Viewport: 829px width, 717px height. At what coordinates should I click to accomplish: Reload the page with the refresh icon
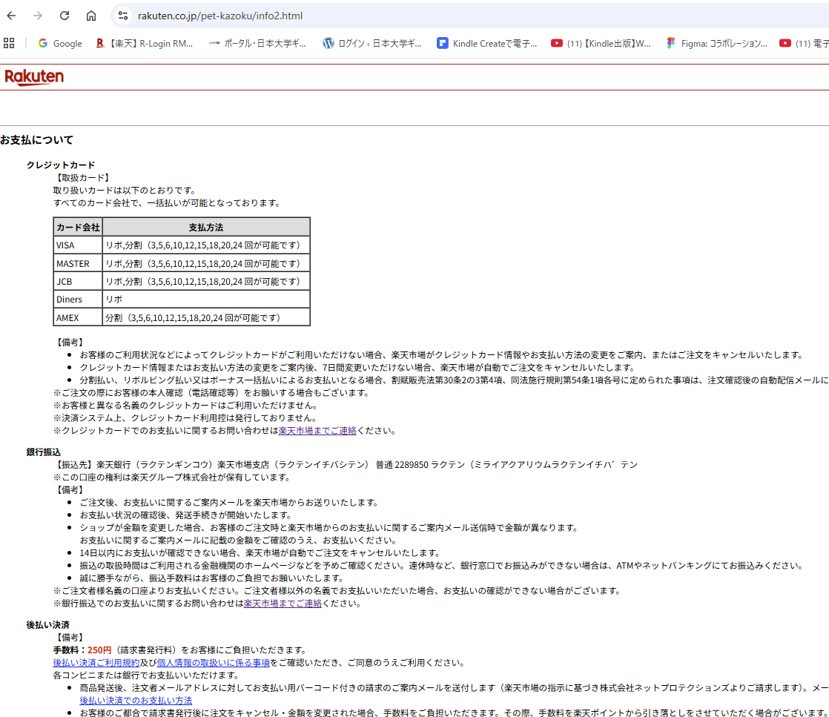65,16
